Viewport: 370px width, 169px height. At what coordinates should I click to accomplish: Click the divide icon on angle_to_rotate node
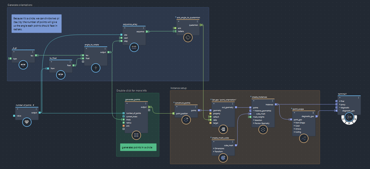pyautogui.click(x=96, y=68)
